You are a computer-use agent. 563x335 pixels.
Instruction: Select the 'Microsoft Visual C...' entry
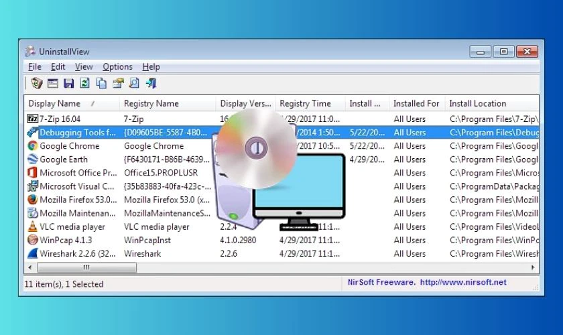77,186
